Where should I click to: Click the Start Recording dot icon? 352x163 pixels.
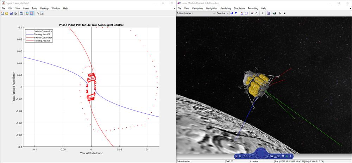click(x=263, y=13)
